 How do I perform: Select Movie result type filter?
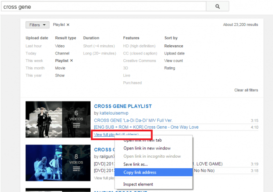(x=61, y=68)
